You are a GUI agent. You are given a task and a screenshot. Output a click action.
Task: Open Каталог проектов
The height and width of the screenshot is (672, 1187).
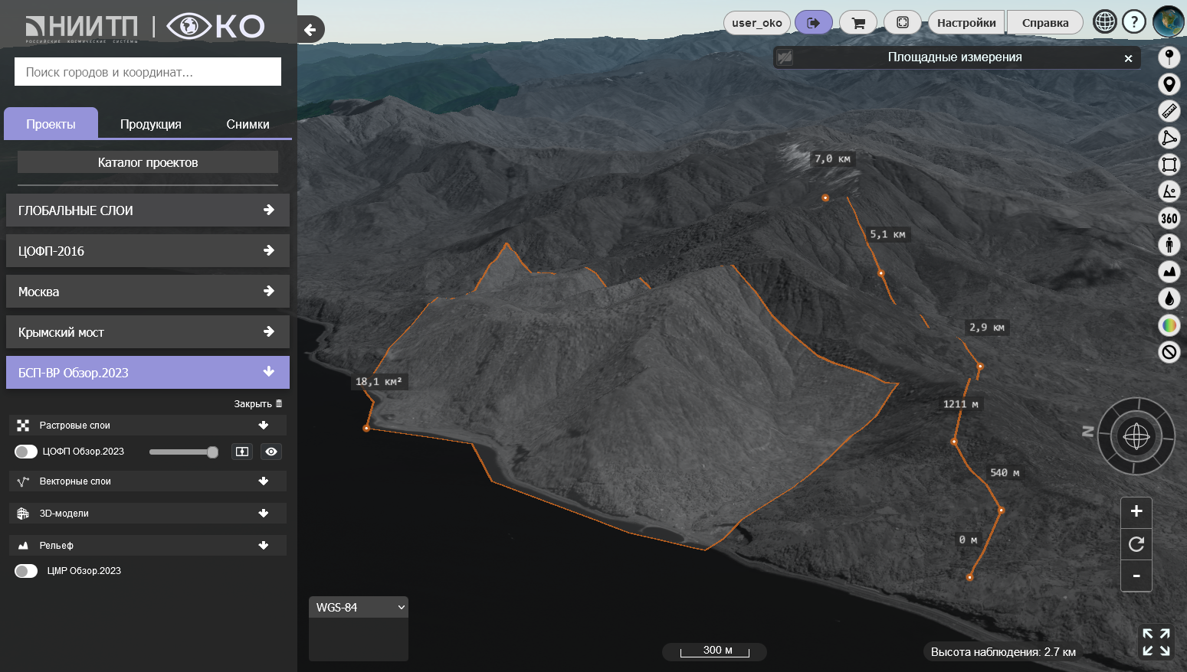click(148, 162)
